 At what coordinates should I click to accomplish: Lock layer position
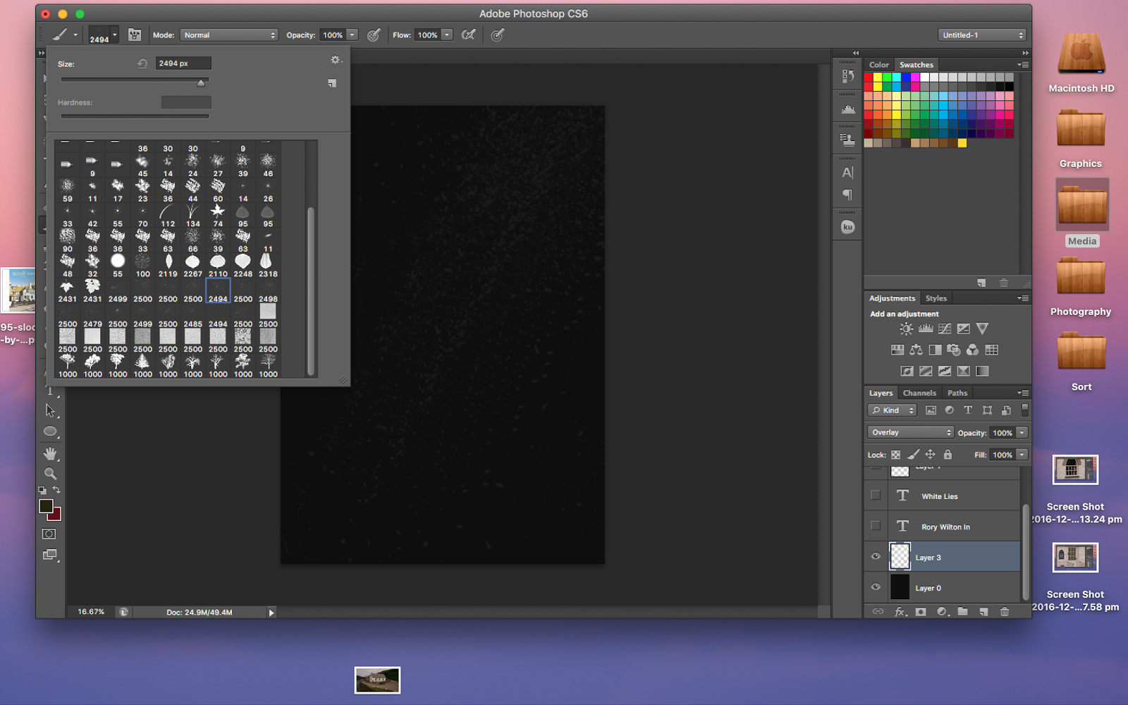pyautogui.click(x=931, y=455)
